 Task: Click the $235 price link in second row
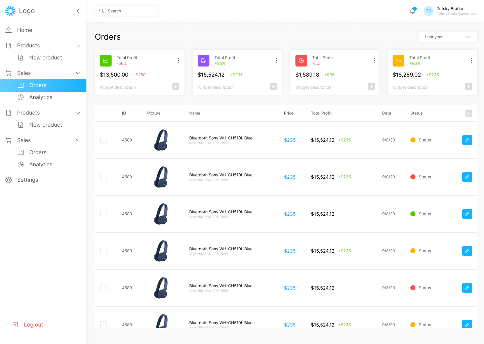click(x=290, y=177)
